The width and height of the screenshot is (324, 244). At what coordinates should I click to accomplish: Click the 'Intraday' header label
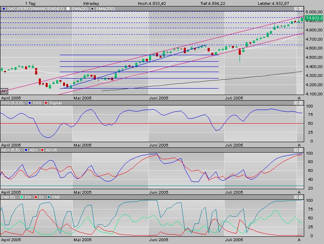click(x=91, y=4)
